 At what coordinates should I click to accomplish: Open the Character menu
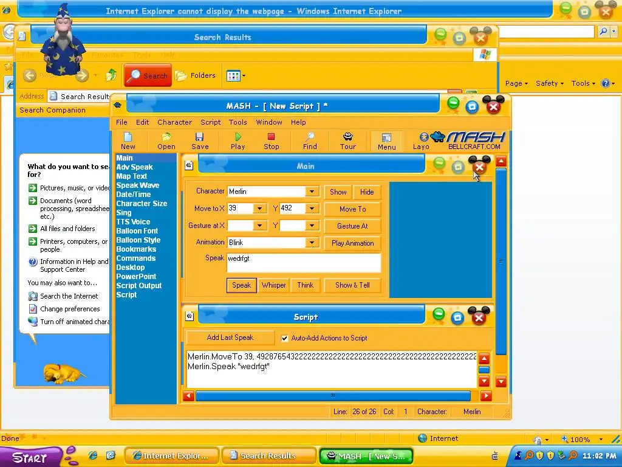174,122
